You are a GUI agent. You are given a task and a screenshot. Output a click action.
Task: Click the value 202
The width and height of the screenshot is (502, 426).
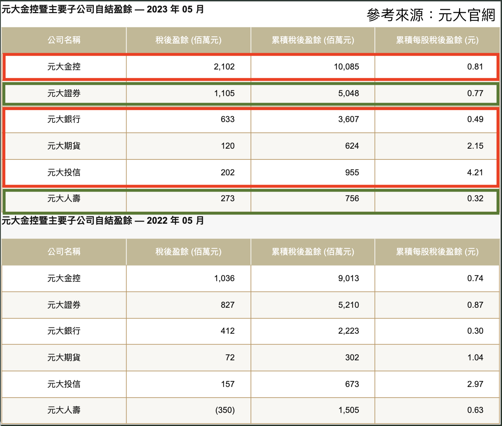pos(228,173)
